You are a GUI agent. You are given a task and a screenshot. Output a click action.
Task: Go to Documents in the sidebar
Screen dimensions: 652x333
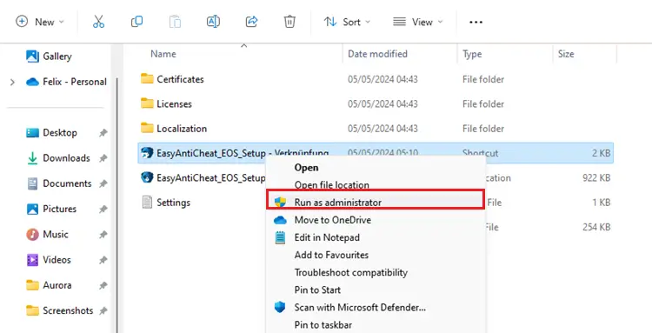[59, 183]
